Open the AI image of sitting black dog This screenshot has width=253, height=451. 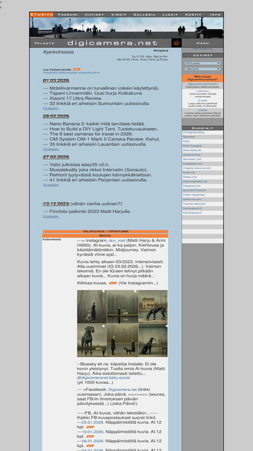[153, 340]
